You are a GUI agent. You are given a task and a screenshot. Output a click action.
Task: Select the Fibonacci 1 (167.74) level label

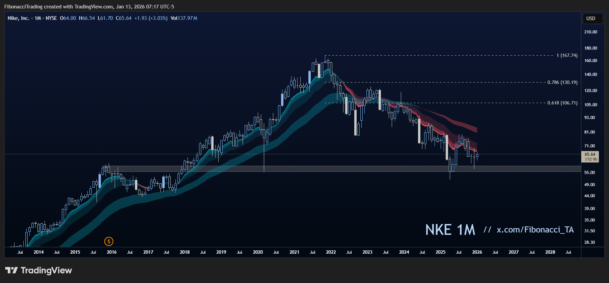(567, 55)
